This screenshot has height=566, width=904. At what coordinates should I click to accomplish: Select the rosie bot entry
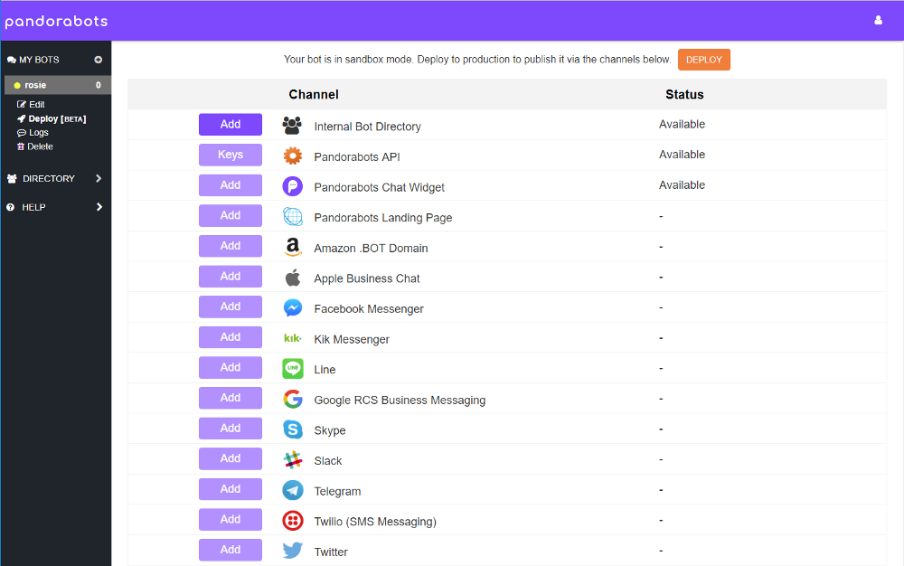coord(58,85)
